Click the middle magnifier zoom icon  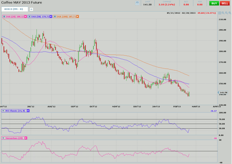coord(226,13)
